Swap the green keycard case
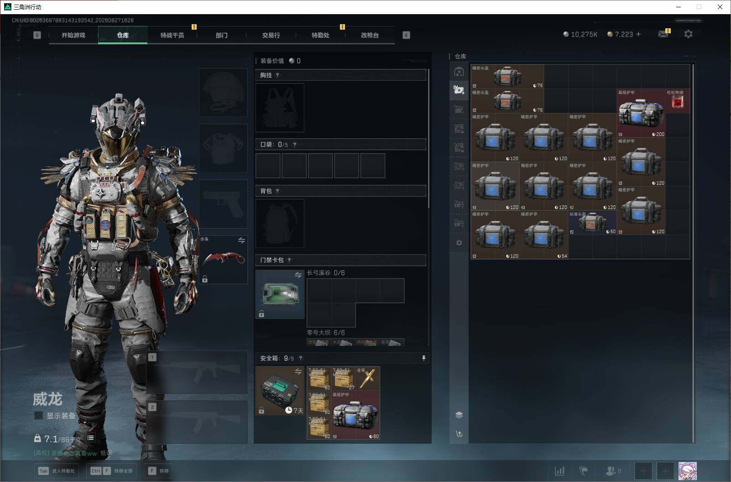The width and height of the screenshot is (731, 482). tap(298, 275)
